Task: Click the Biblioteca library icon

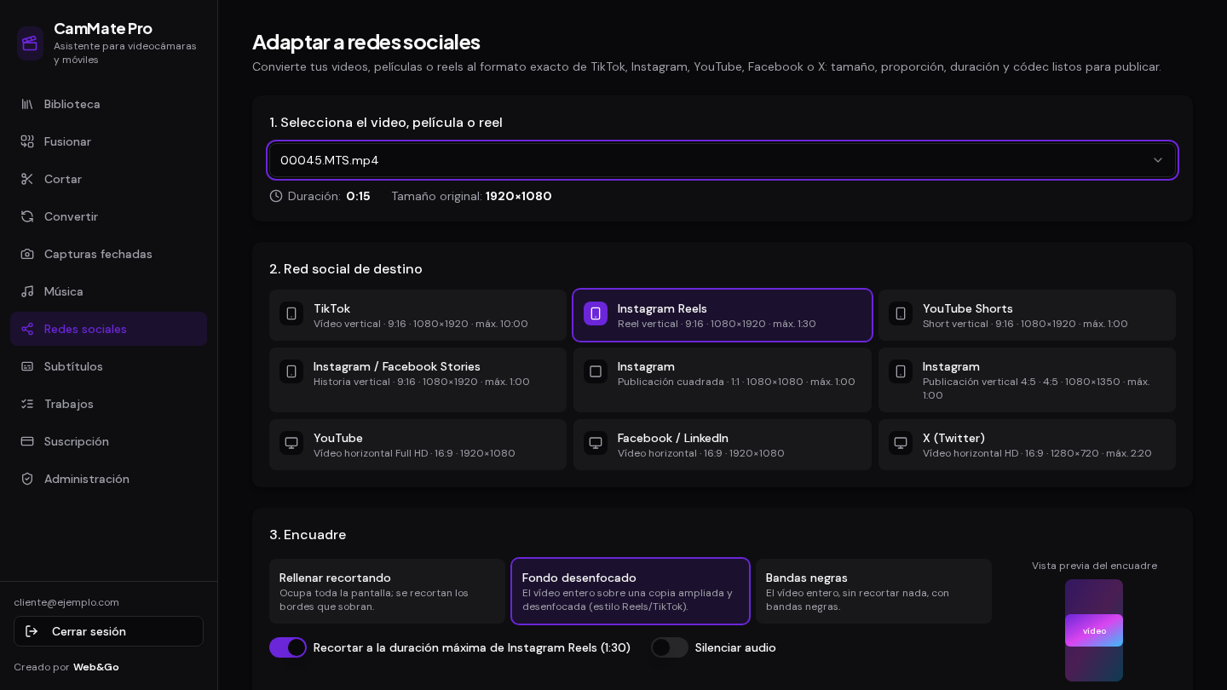Action: click(27, 104)
